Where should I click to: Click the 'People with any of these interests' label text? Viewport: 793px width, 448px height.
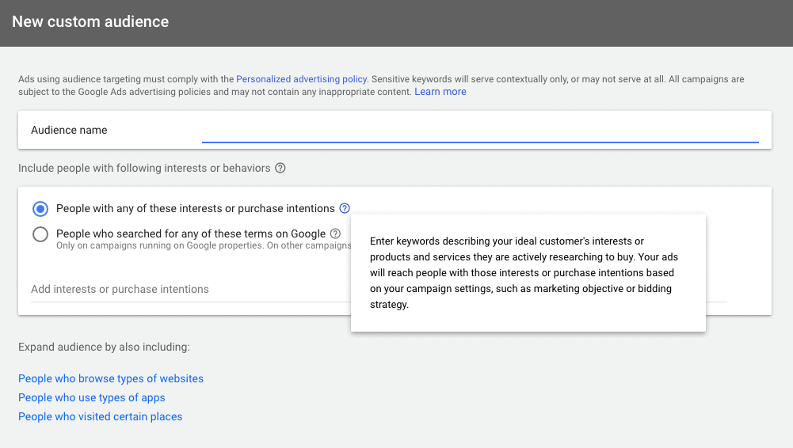195,209
